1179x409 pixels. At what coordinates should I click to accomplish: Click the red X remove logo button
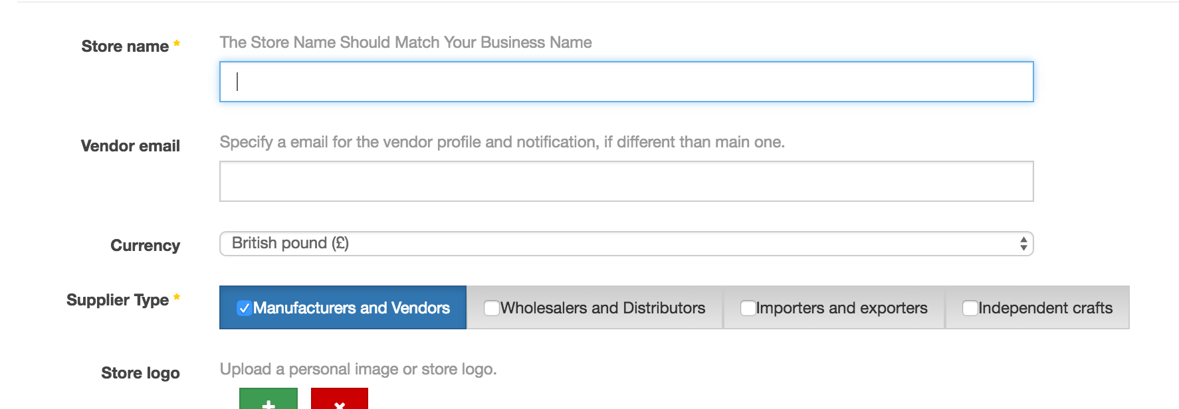(x=339, y=400)
